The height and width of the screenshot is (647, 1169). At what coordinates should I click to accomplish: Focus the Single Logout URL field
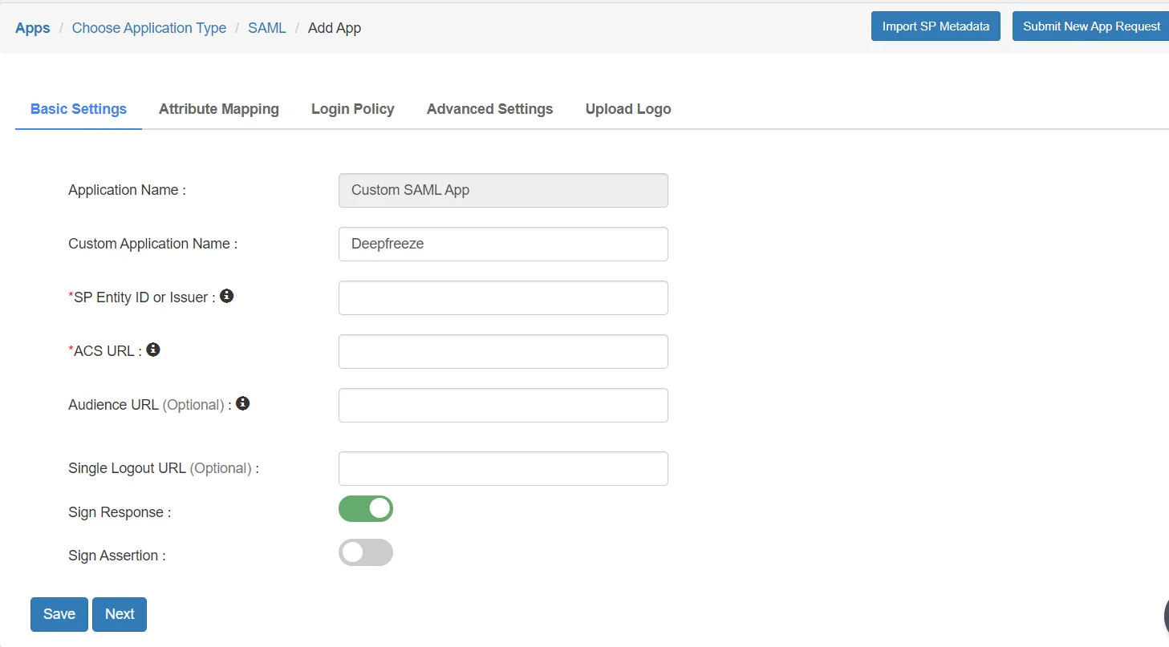[502, 468]
